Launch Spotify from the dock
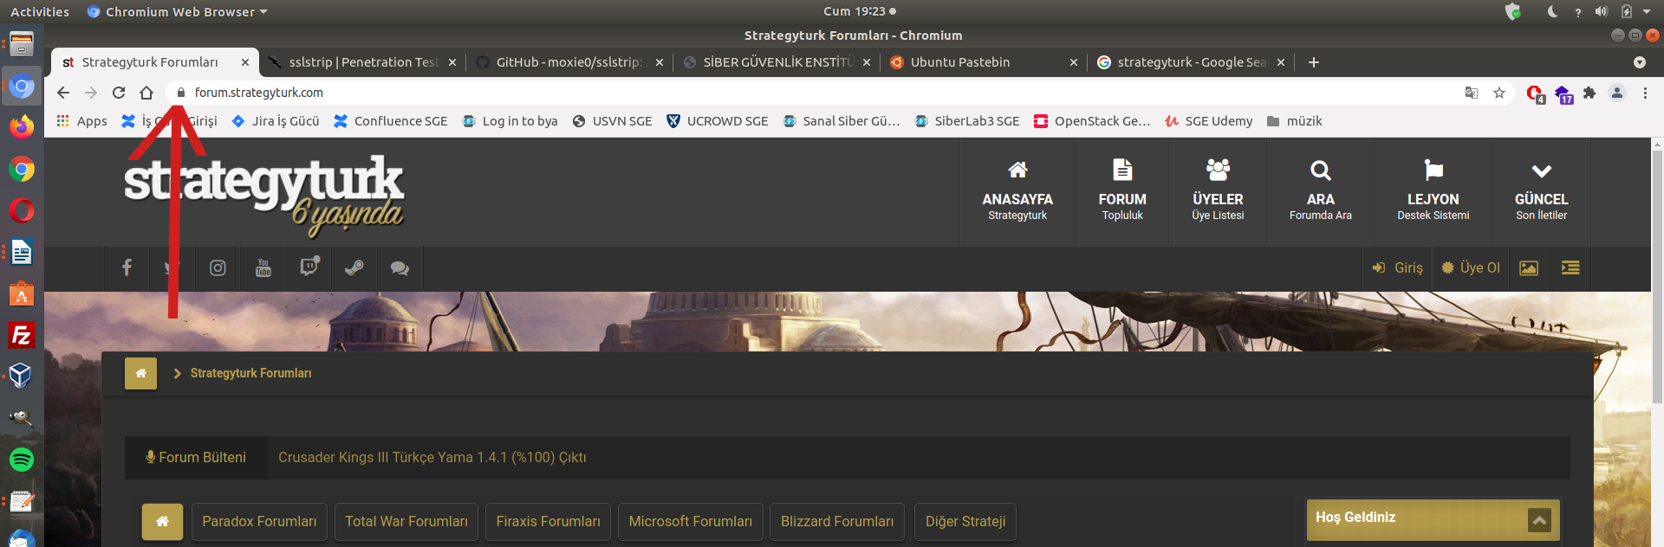The height and width of the screenshot is (547, 1664). pyautogui.click(x=22, y=460)
